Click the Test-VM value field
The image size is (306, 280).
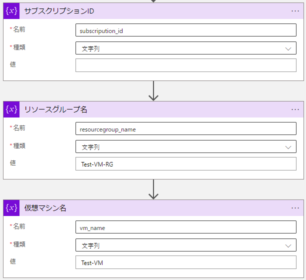pos(186,262)
